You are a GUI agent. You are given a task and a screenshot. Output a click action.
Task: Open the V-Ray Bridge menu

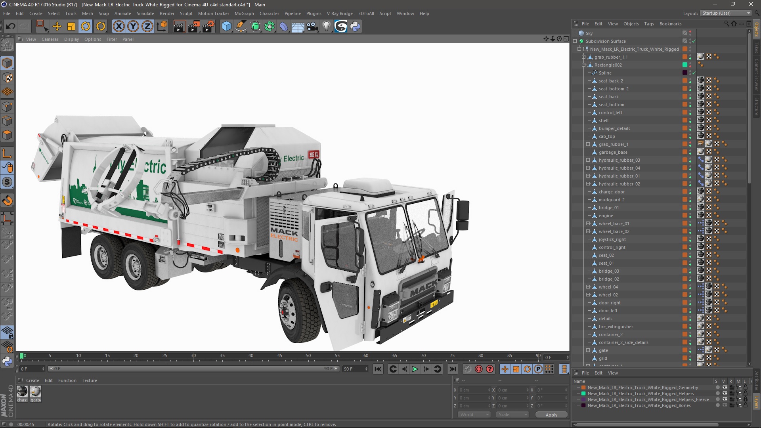point(340,13)
